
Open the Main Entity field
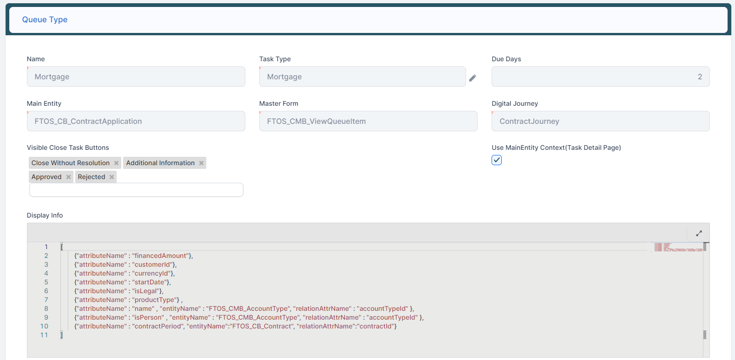pyautogui.click(x=136, y=121)
